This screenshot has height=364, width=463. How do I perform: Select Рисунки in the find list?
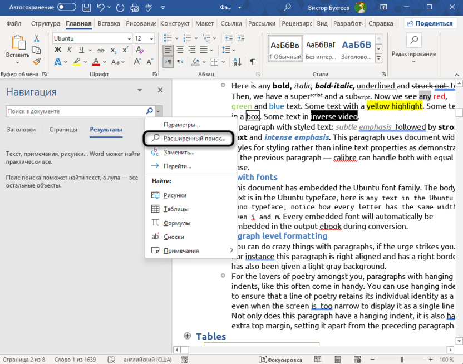[175, 195]
